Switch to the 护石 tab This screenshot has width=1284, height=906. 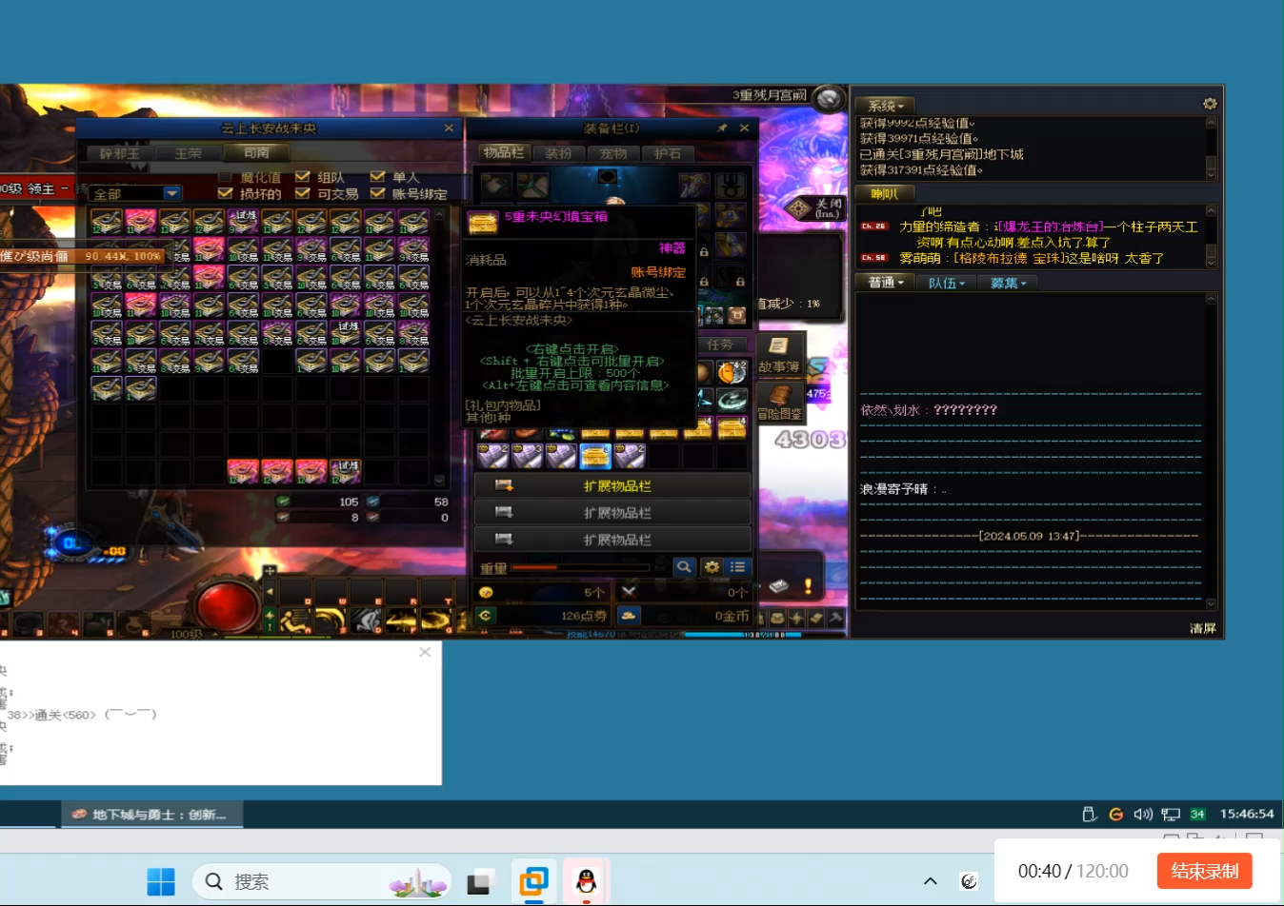pos(668,153)
